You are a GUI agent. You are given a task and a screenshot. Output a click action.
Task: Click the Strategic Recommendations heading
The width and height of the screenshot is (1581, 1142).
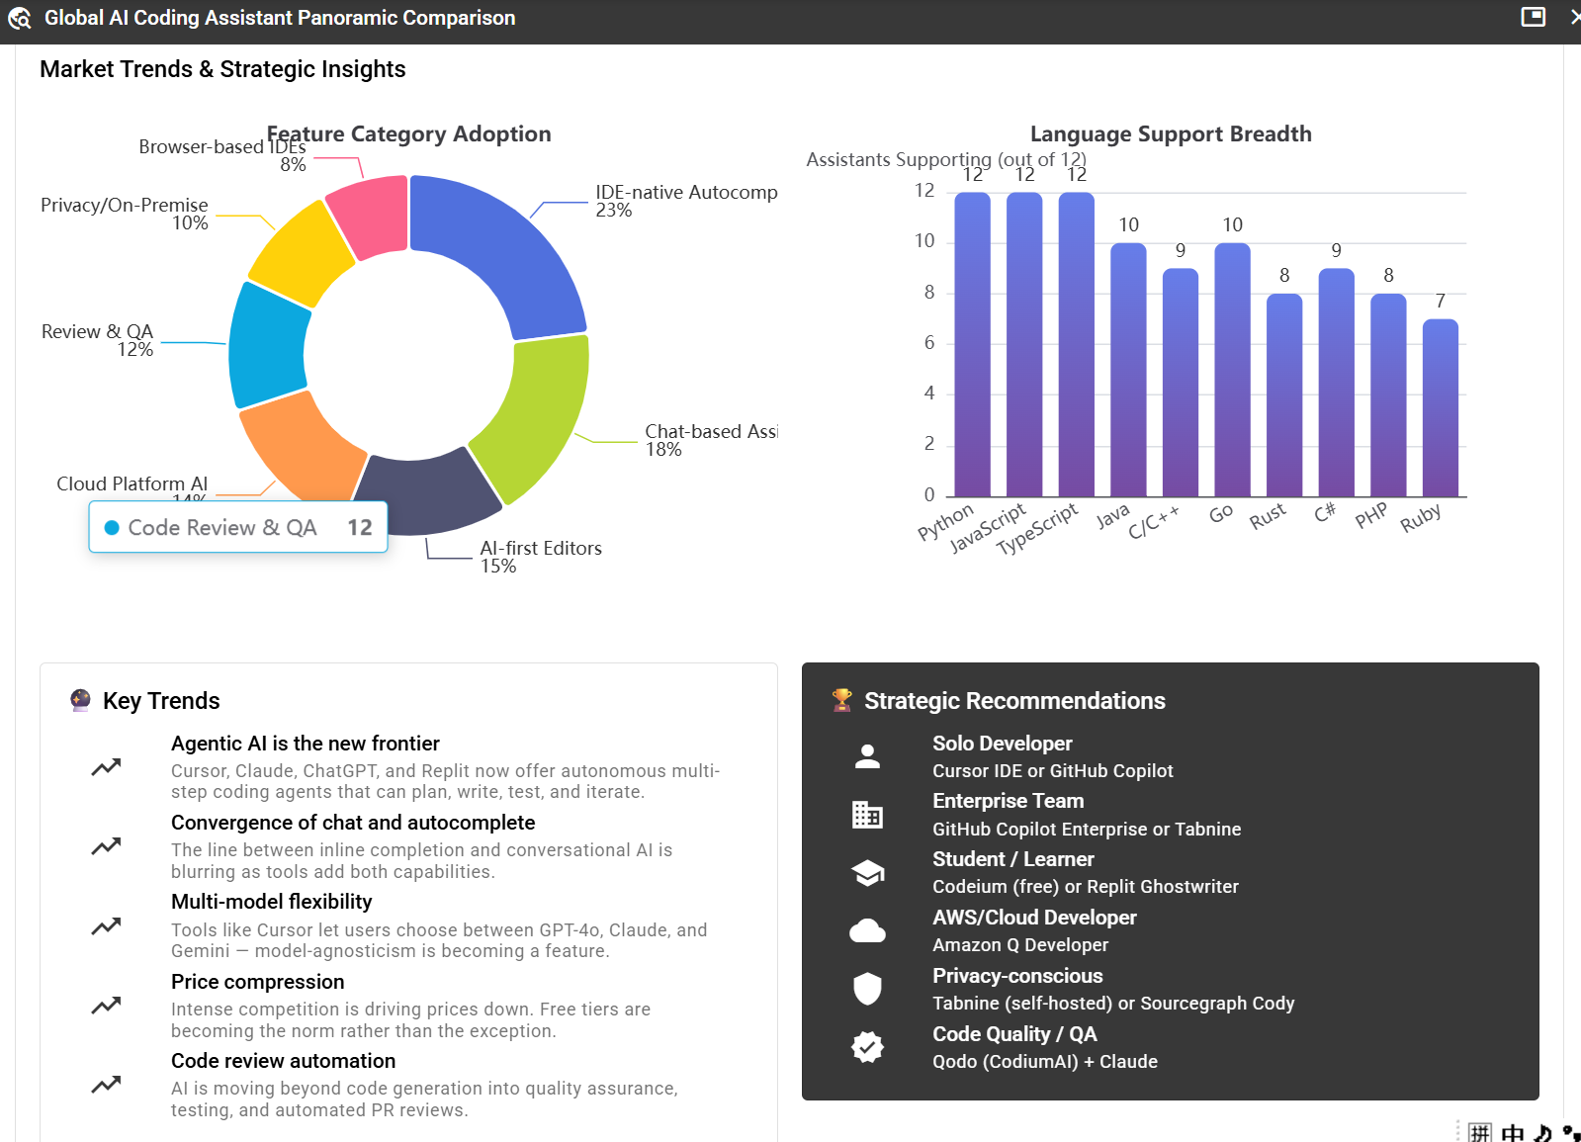1014,701
